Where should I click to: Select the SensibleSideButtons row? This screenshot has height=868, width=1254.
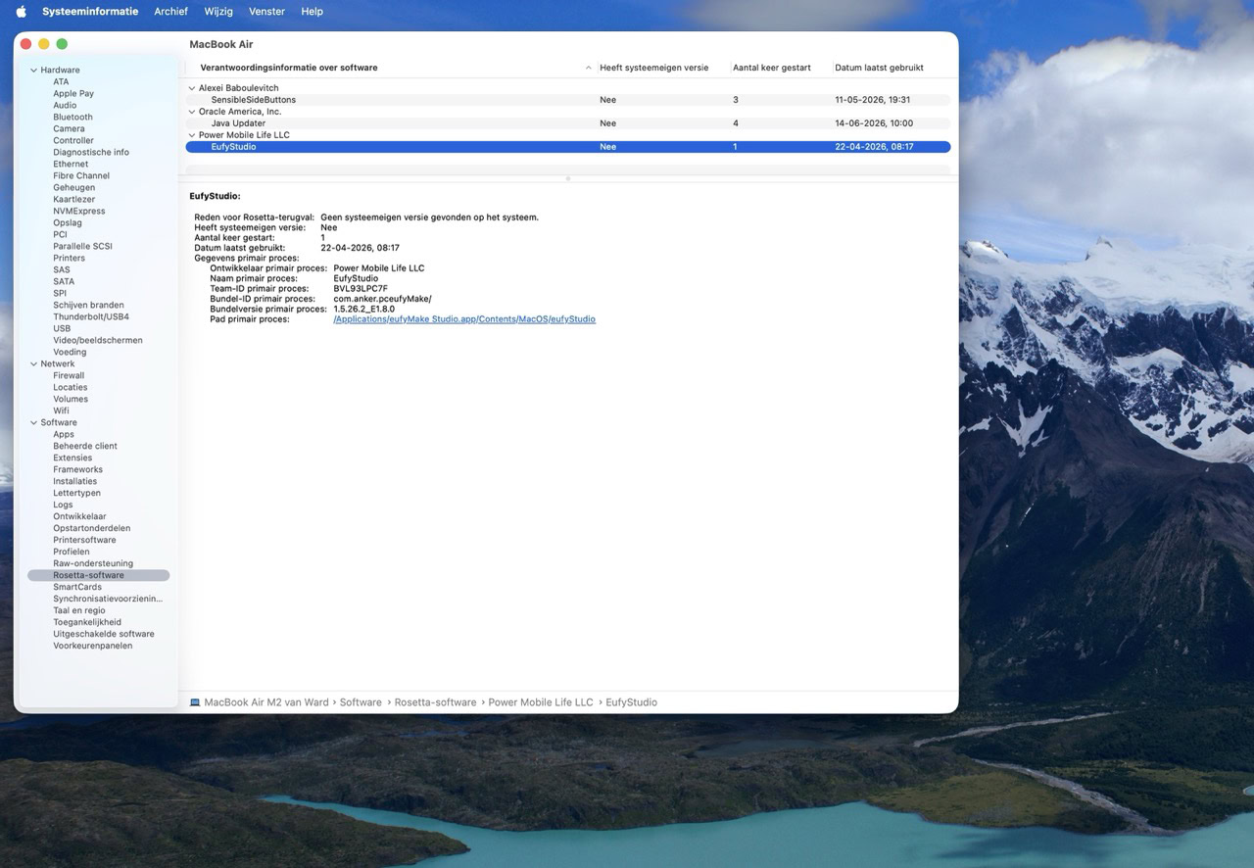click(x=568, y=100)
